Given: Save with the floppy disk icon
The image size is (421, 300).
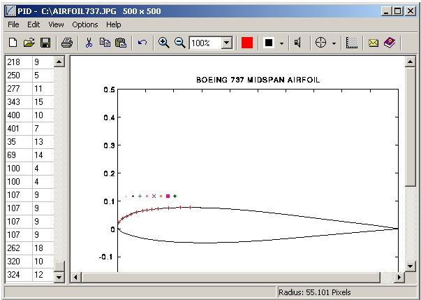Looking at the screenshot, I should coord(45,43).
